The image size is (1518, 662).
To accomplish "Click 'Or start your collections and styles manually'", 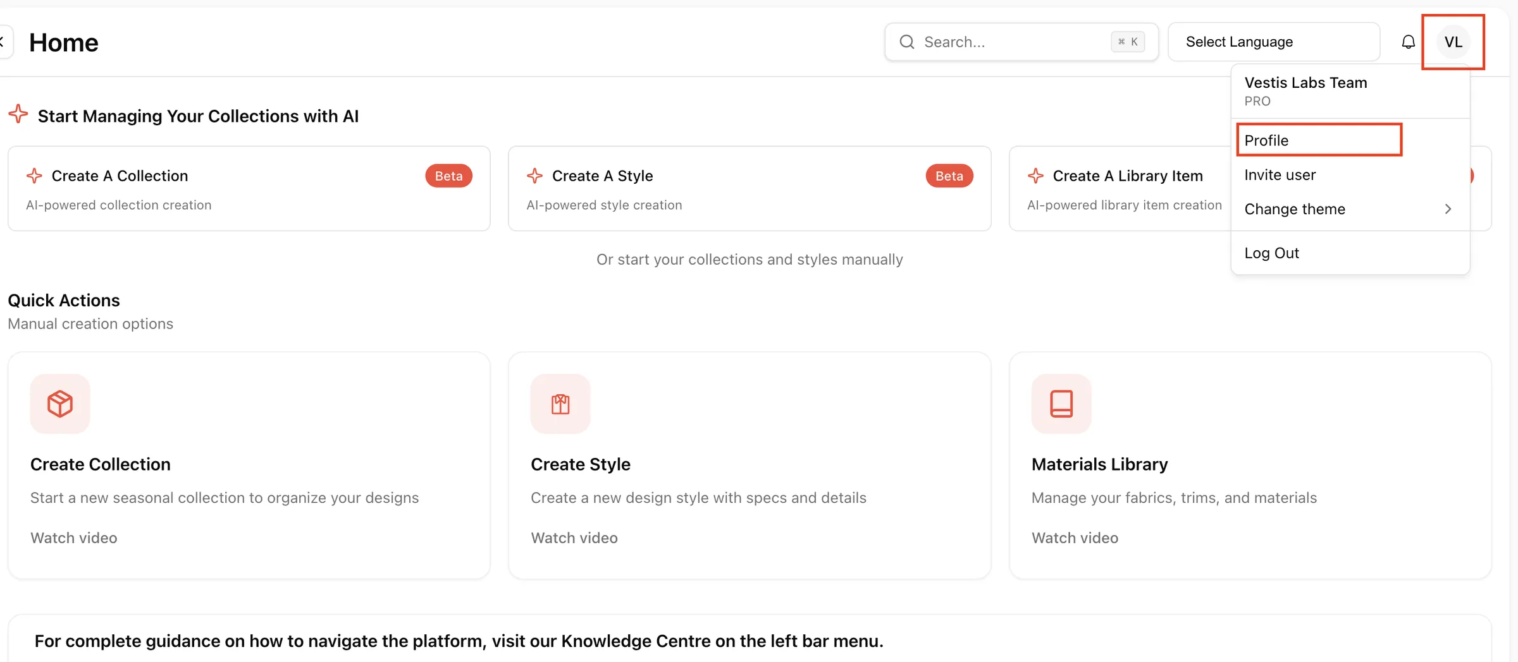I will pos(750,260).
